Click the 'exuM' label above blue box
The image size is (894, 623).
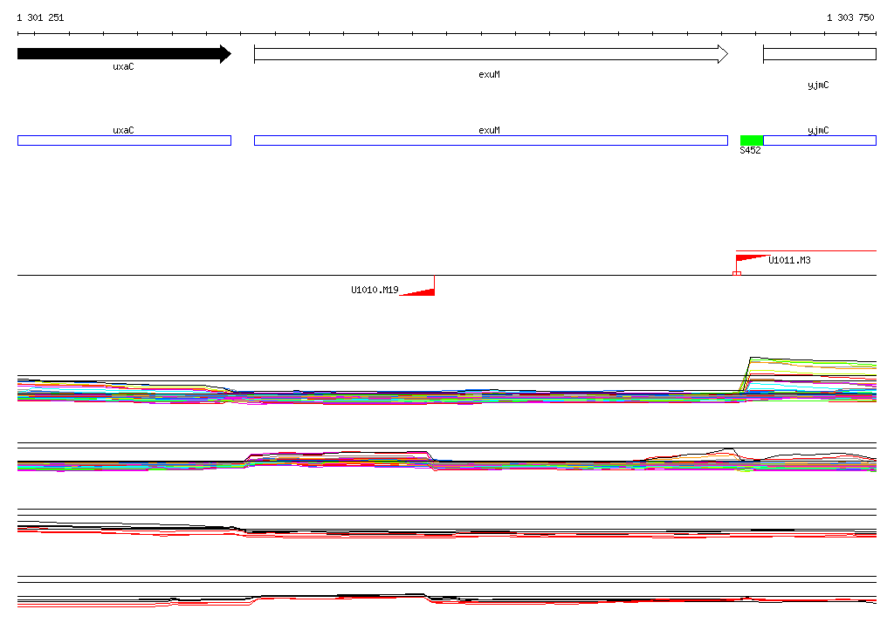[x=489, y=130]
